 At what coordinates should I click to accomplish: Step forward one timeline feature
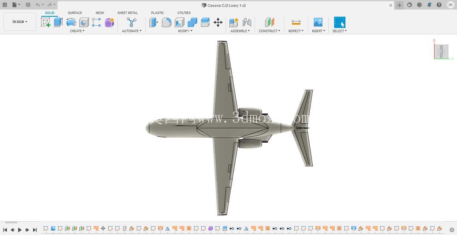pos(27,230)
